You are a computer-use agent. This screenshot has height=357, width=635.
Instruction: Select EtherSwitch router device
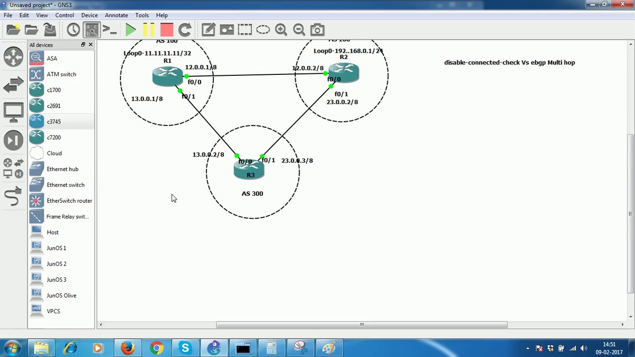(61, 201)
